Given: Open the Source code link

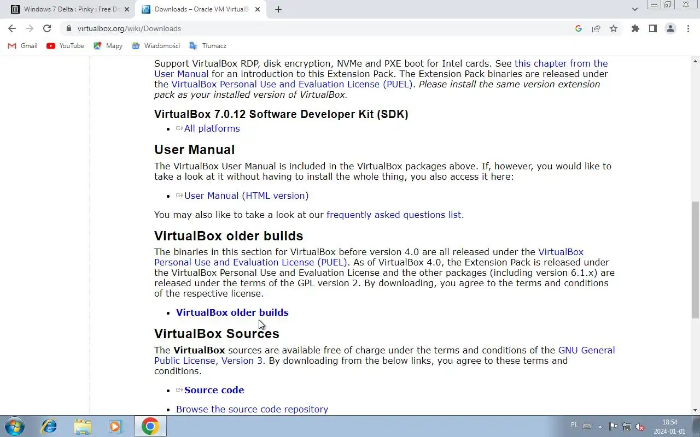Looking at the screenshot, I should 214,390.
